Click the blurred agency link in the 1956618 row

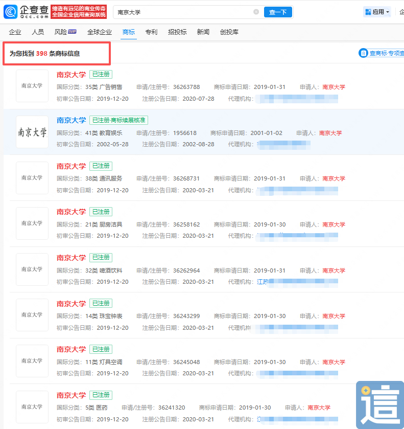click(x=283, y=145)
